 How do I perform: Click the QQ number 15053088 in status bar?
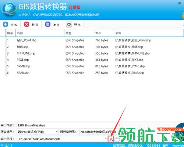(153, 146)
